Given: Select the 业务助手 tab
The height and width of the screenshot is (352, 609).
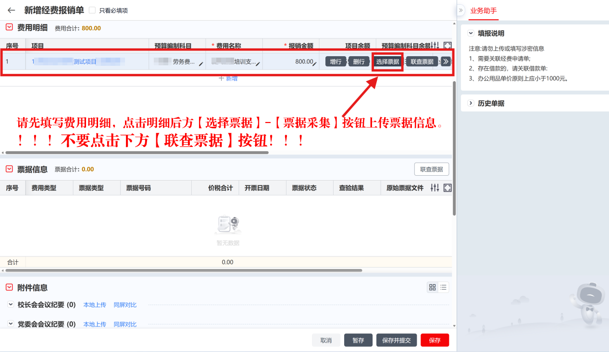Looking at the screenshot, I should click(x=483, y=10).
